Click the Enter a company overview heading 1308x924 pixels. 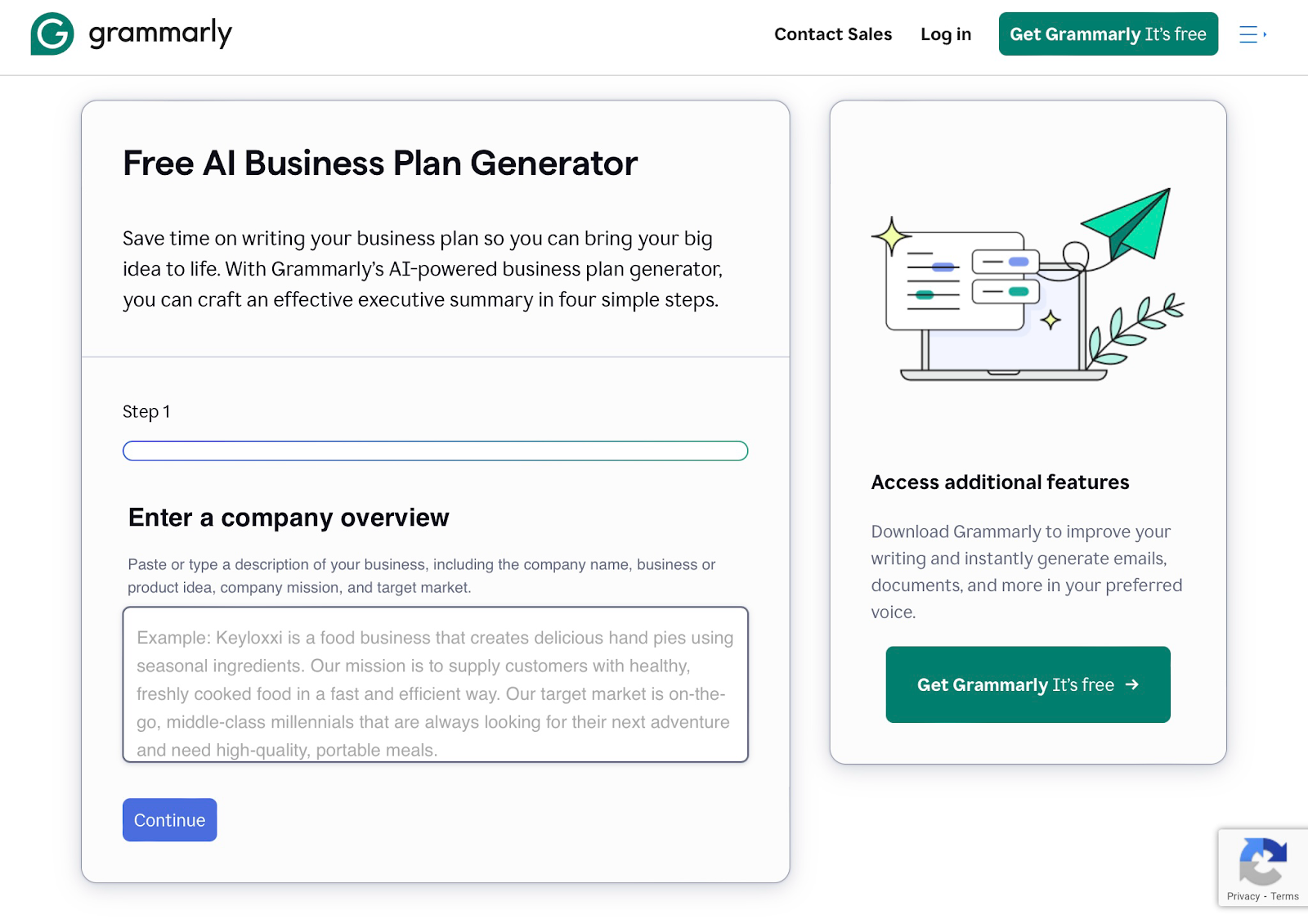[x=288, y=518]
